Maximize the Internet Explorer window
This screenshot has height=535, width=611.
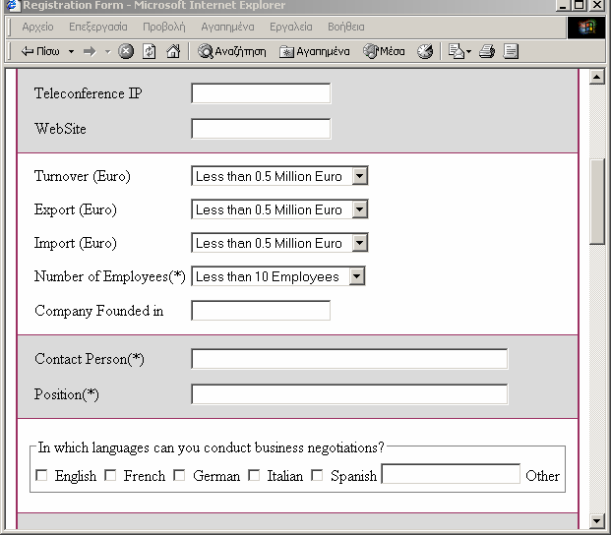pos(580,5)
